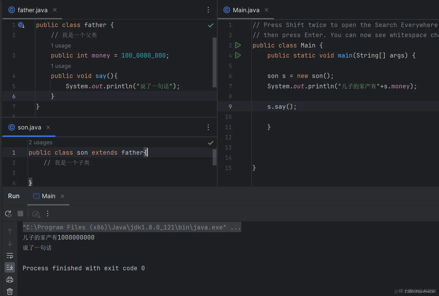
Task: Rerun the Main program
Action: pyautogui.click(x=8, y=214)
